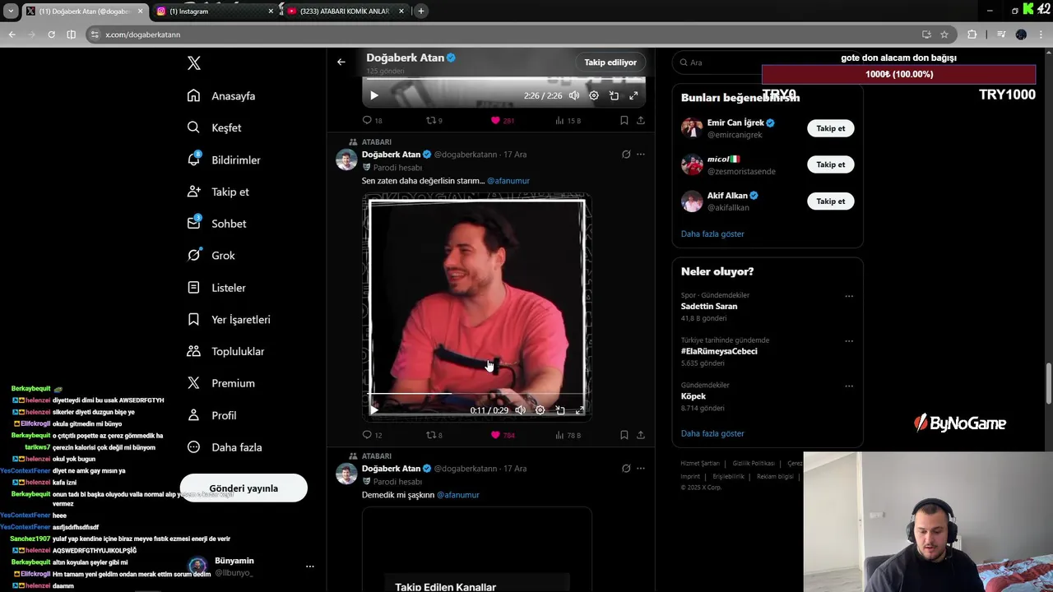Open browser extensions puzzle icon
1053x592 pixels.
tap(972, 35)
